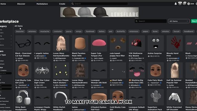Filter by the pet tag
197x111 pixels.
tap(111, 31)
